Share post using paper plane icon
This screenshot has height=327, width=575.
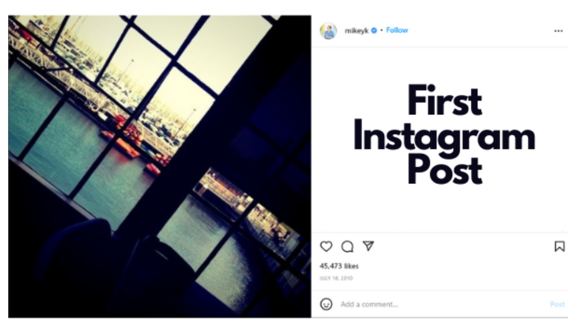368,246
